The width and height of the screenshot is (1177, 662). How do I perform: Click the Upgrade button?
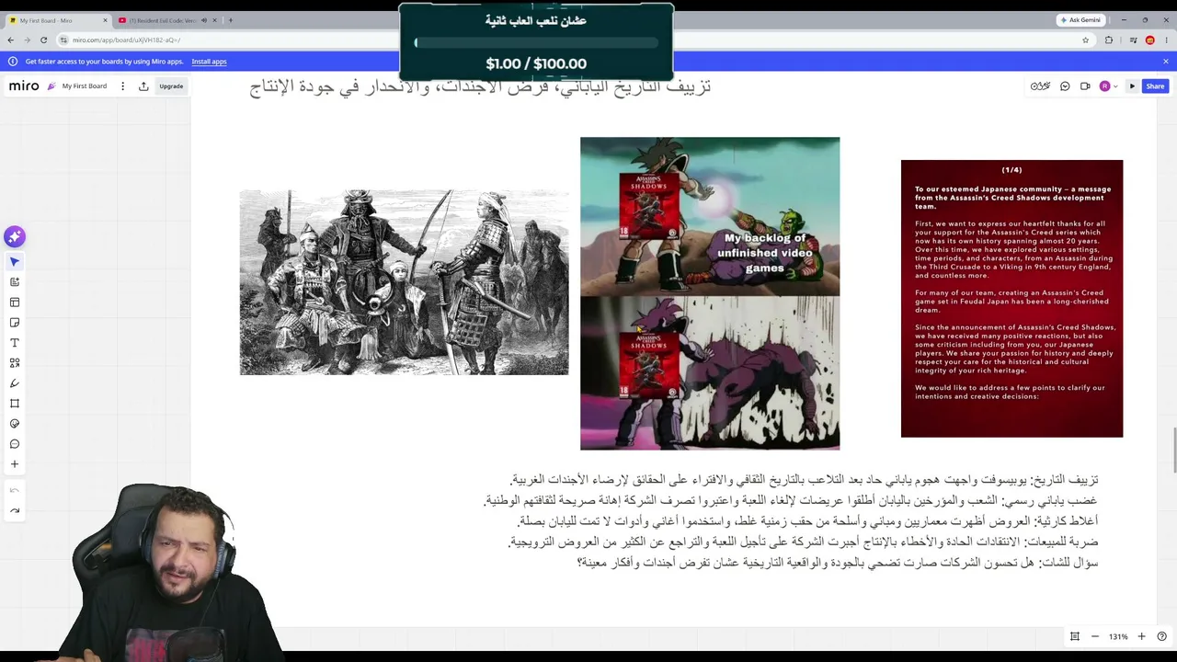point(171,86)
